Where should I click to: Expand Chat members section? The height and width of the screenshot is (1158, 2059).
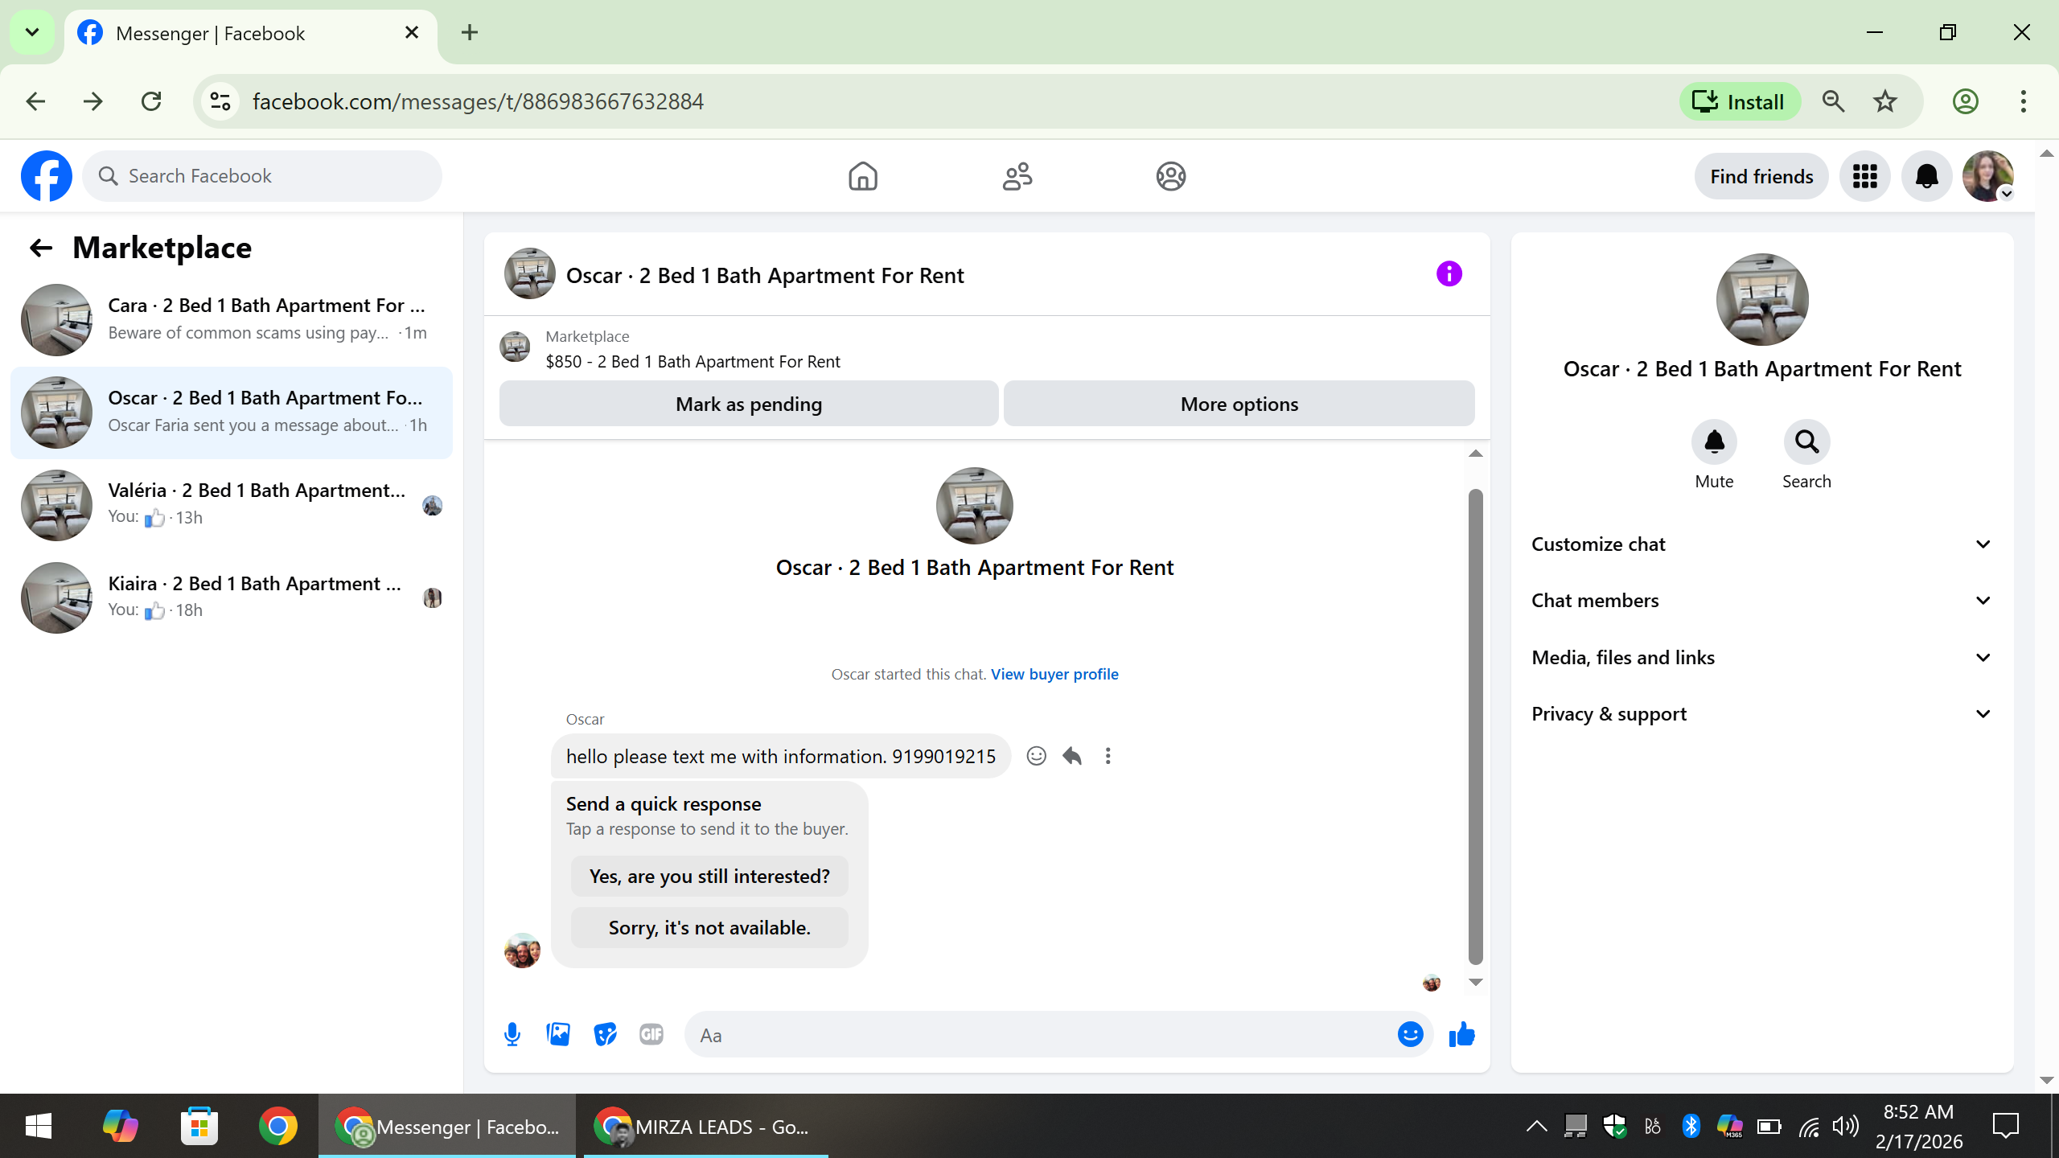tap(1761, 601)
